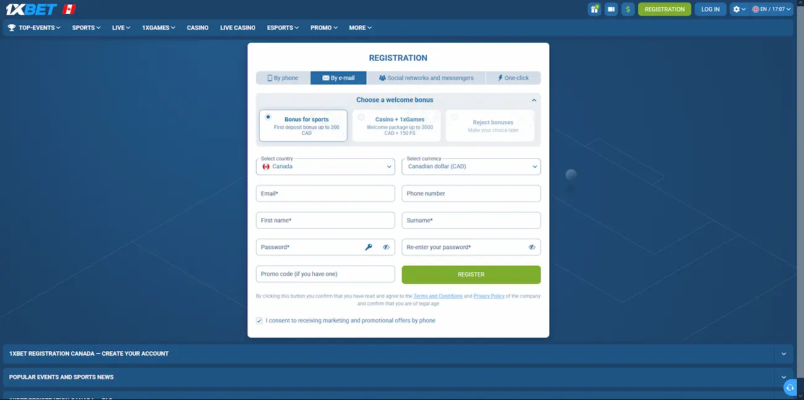This screenshot has height=400, width=804.
Task: Click the green Register button
Action: point(471,274)
